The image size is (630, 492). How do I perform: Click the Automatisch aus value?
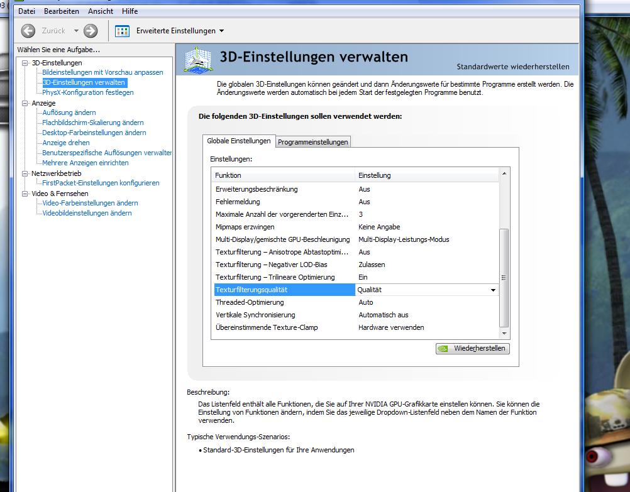coord(384,315)
